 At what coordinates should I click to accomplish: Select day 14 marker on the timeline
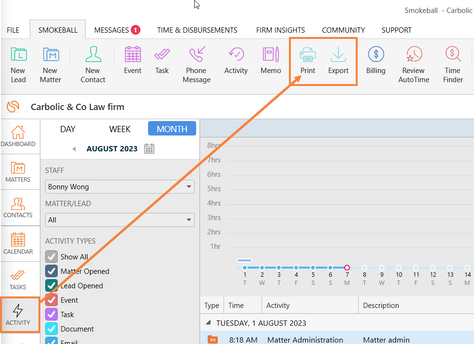pos(467,268)
